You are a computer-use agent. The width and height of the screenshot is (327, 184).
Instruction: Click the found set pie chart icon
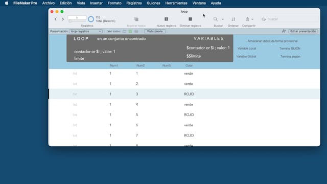click(91, 19)
